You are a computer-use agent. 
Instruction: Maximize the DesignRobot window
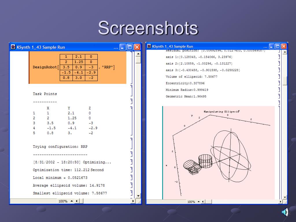130,47
